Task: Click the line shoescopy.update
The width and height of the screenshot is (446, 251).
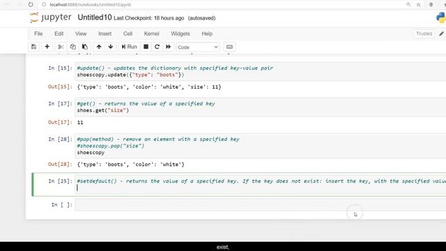Action: point(130,75)
